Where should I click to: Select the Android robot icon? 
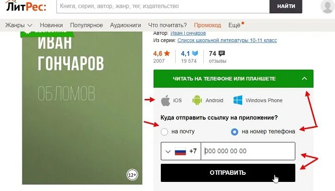point(197,100)
